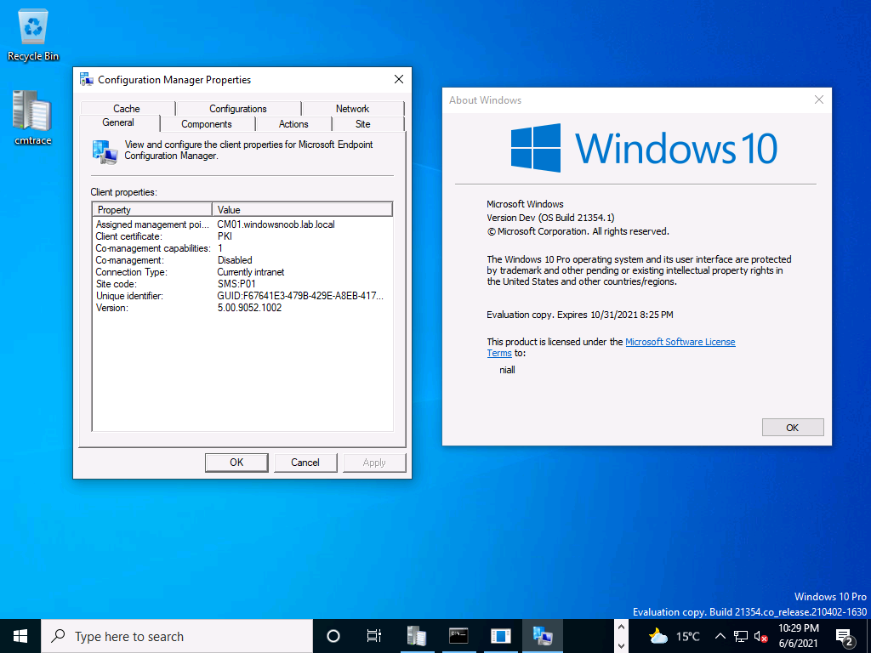Open the Site tab
This screenshot has width=871, height=653.
coord(362,124)
